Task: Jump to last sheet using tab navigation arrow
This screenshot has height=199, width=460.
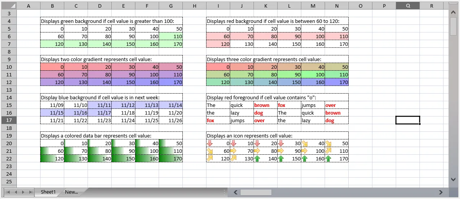Action: click(31, 192)
